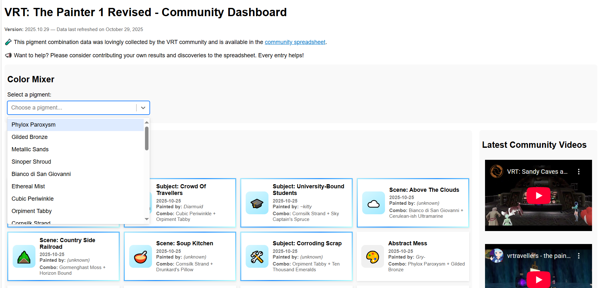Screen dimensions: 599x288
Task: Click the graduation cap icon on University-Bound Students
Action: pos(257,203)
